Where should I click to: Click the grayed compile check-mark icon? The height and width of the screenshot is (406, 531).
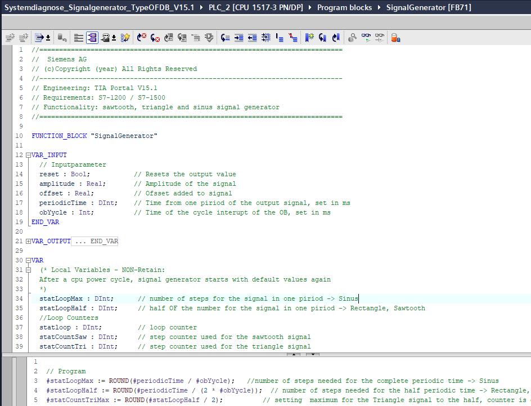point(209,38)
